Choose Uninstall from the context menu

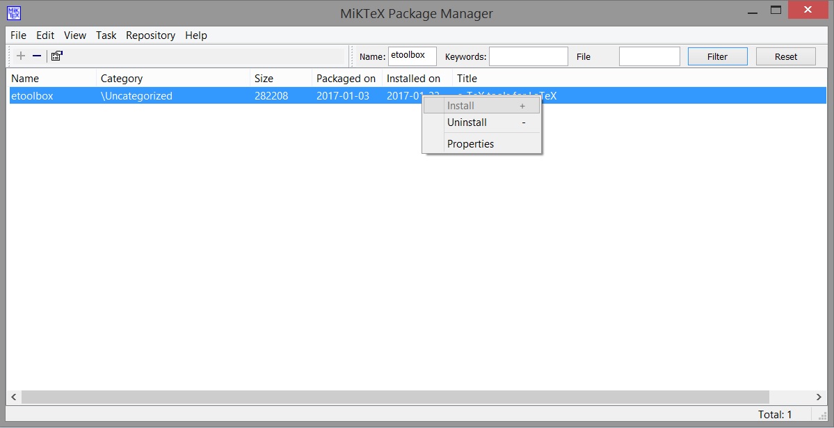point(482,122)
